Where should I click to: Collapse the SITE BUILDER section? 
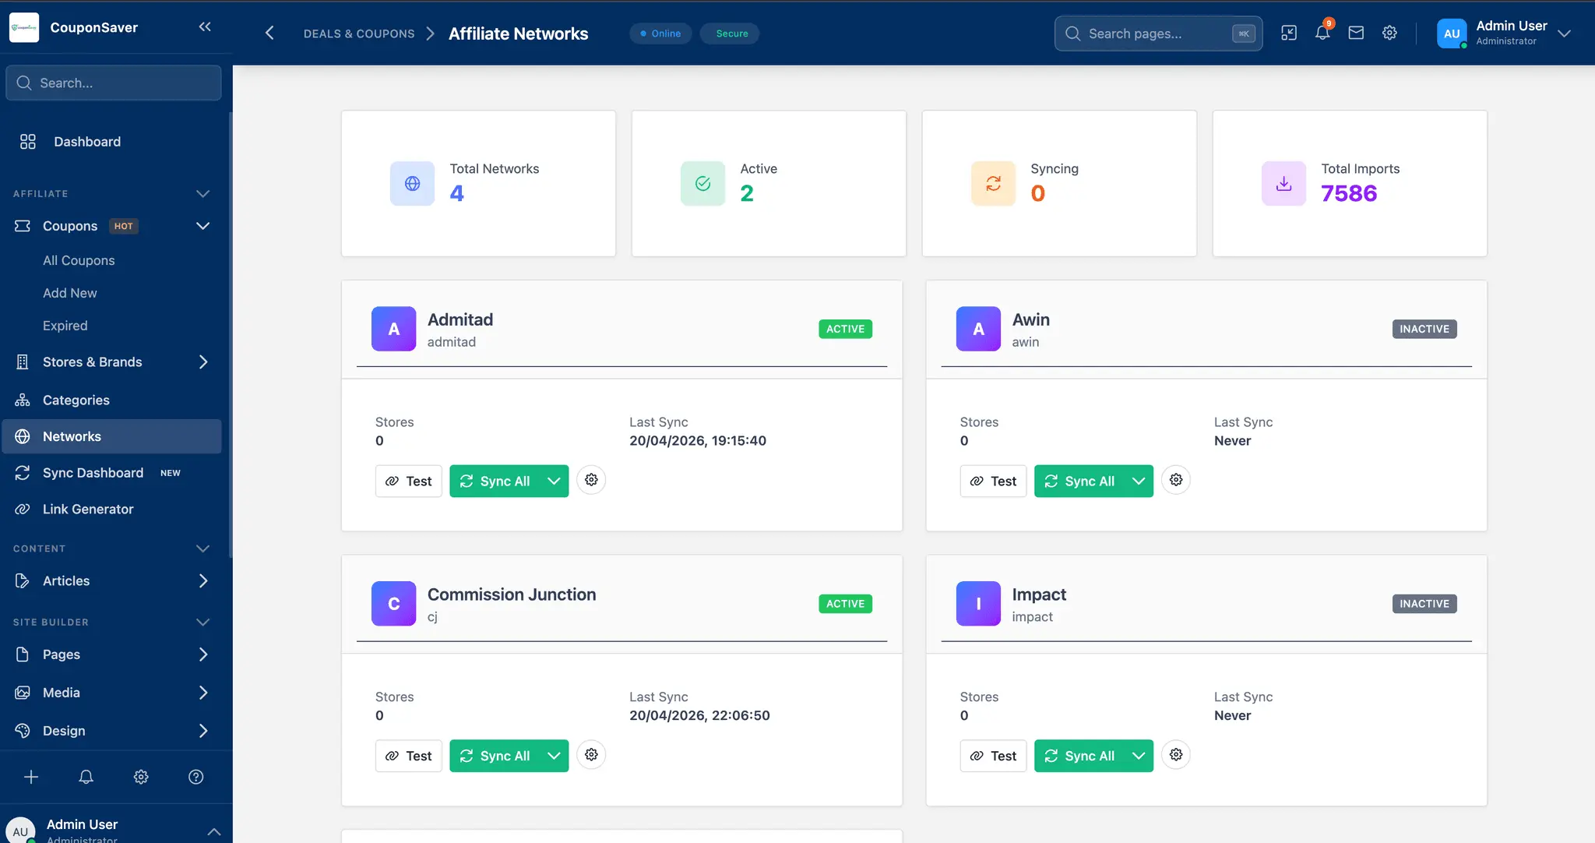click(x=203, y=622)
